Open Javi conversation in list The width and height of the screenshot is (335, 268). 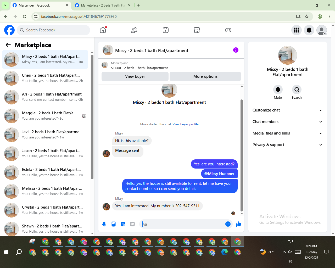pos(45,135)
